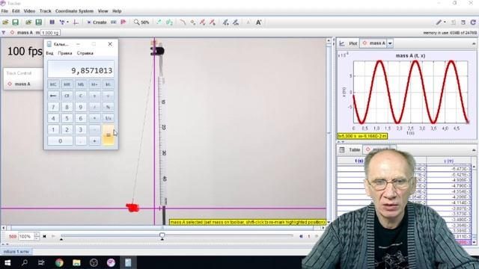Click the video slider thumb
Viewport: 479px width, 269px height.
coord(162,236)
